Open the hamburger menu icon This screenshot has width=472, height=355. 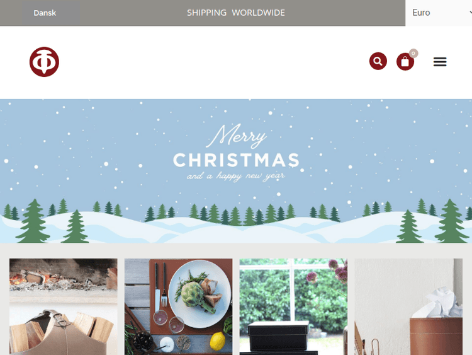point(440,62)
